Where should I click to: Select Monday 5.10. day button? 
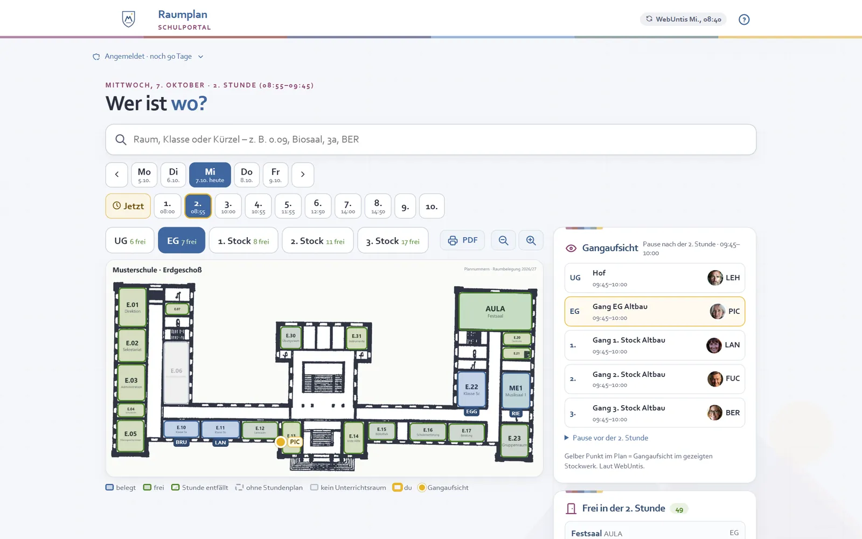[x=144, y=175]
